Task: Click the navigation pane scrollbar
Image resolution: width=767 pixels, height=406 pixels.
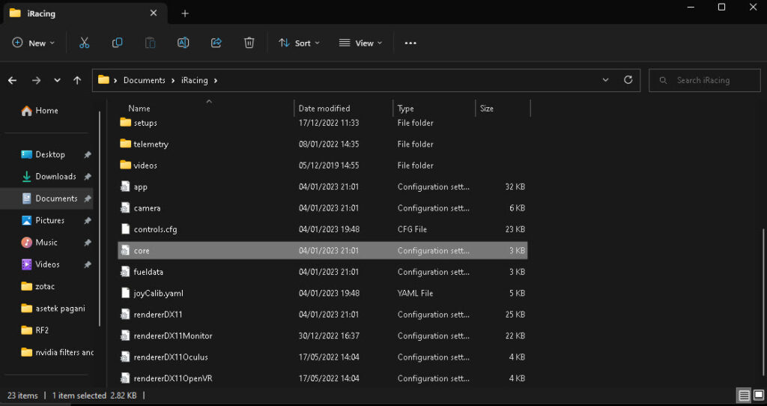Action: (x=100, y=219)
